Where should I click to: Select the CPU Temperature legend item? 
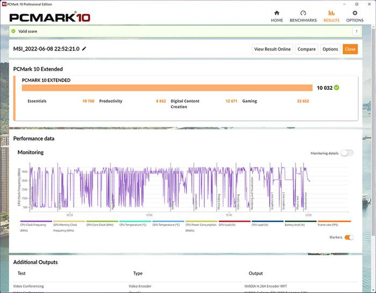135,224
